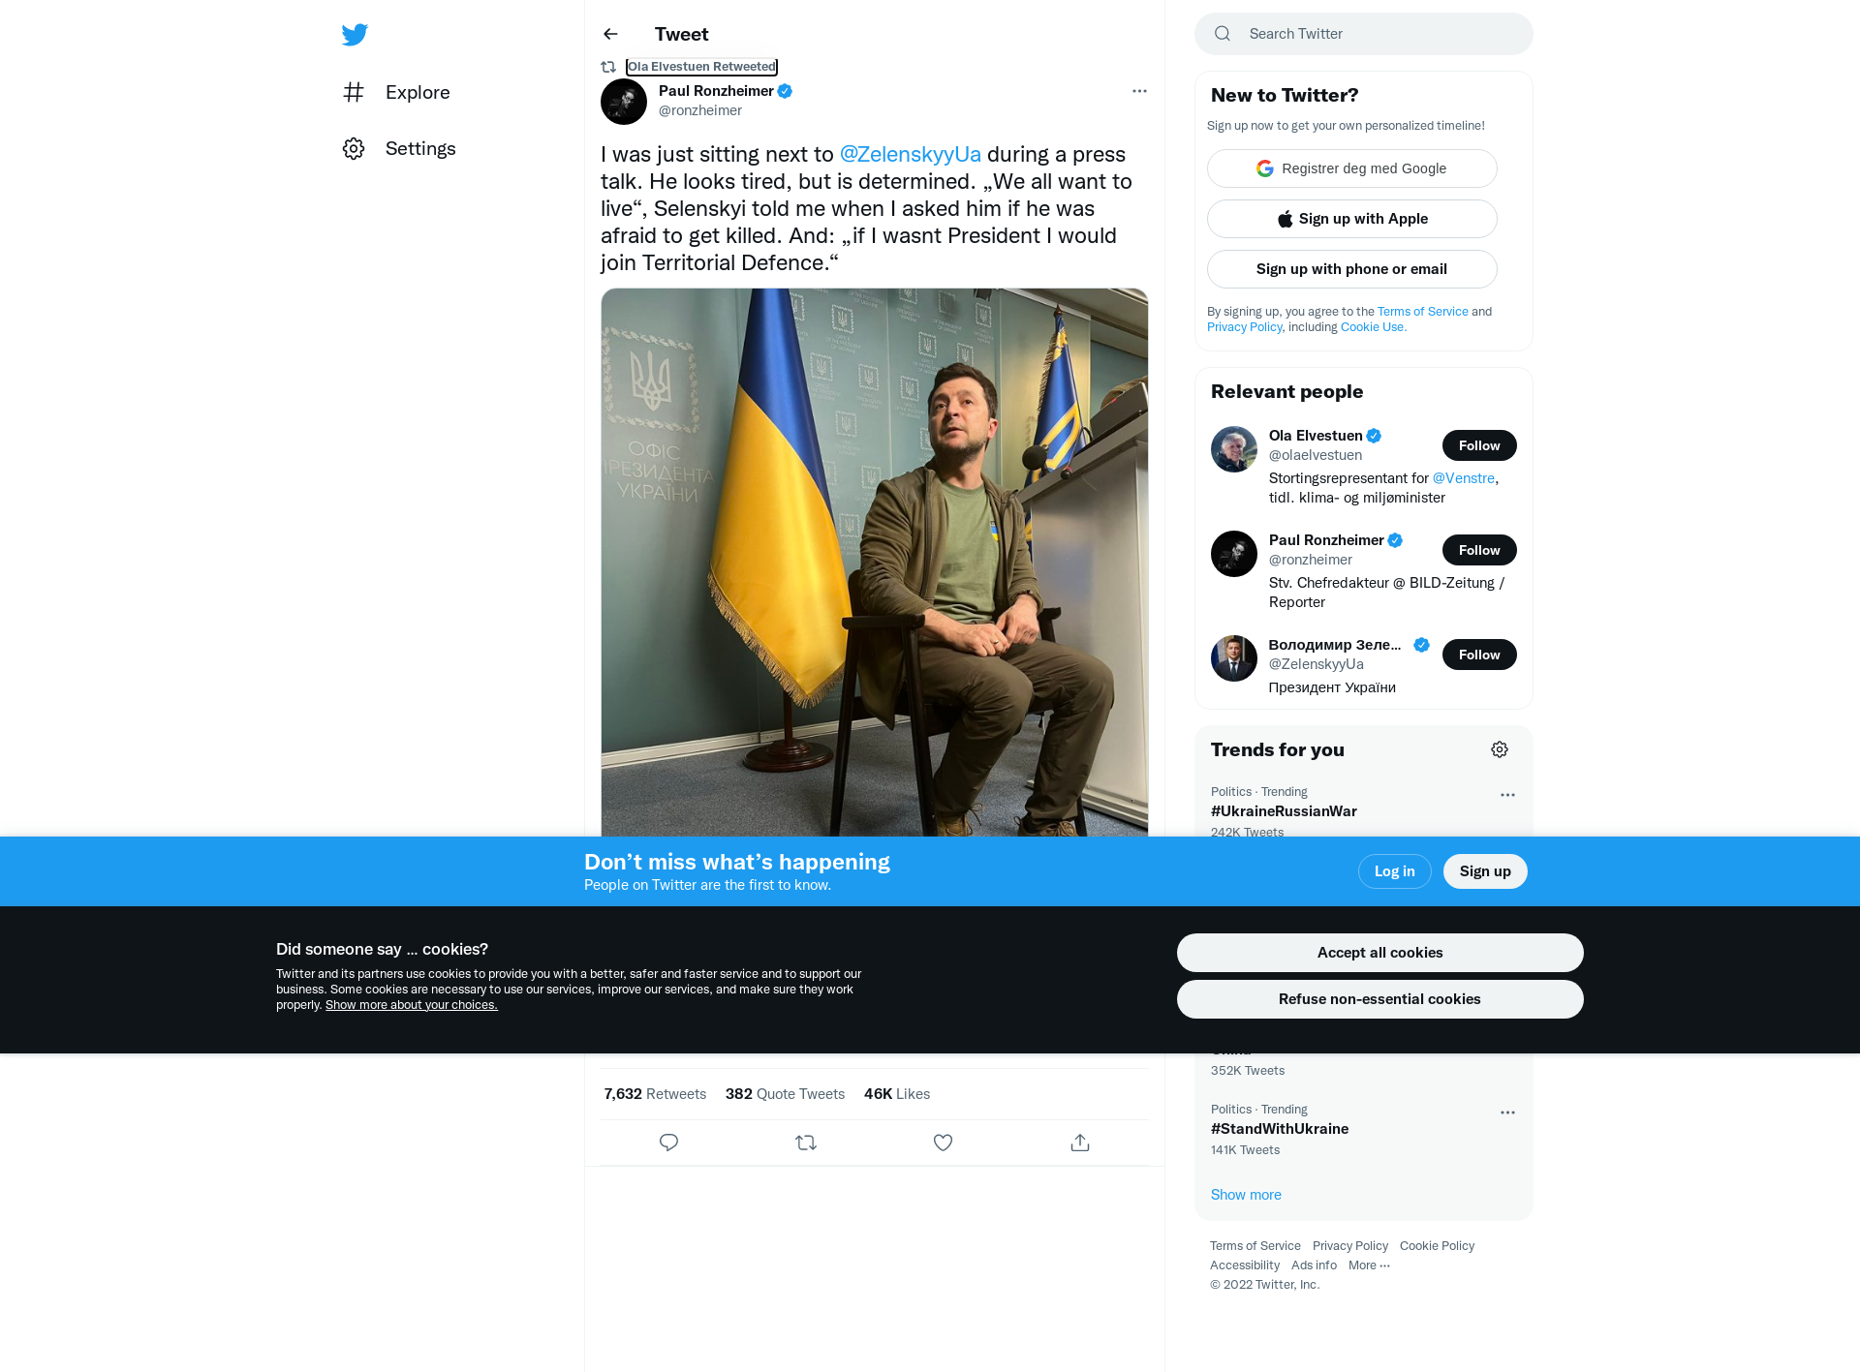Open Paul Ronzheimer's avatar in tweet header

pyautogui.click(x=624, y=102)
